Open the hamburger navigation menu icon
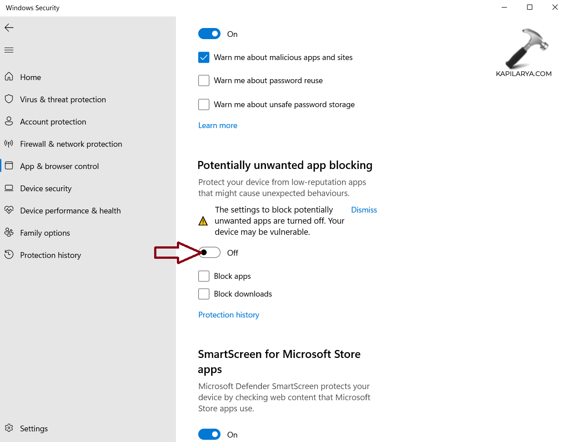 pos(9,50)
